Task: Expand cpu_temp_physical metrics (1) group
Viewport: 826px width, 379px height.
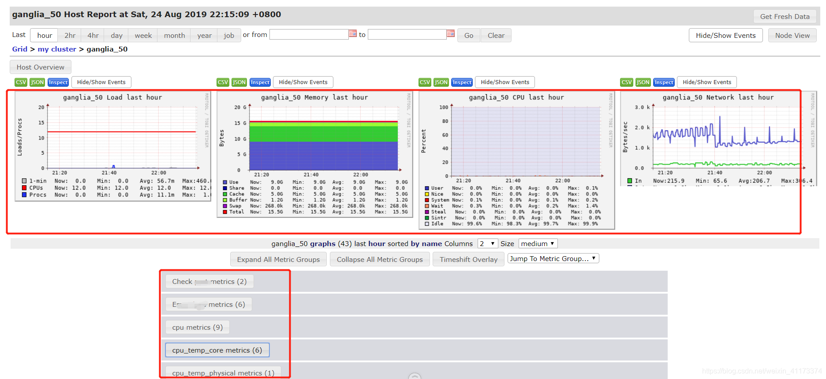Action: point(223,372)
